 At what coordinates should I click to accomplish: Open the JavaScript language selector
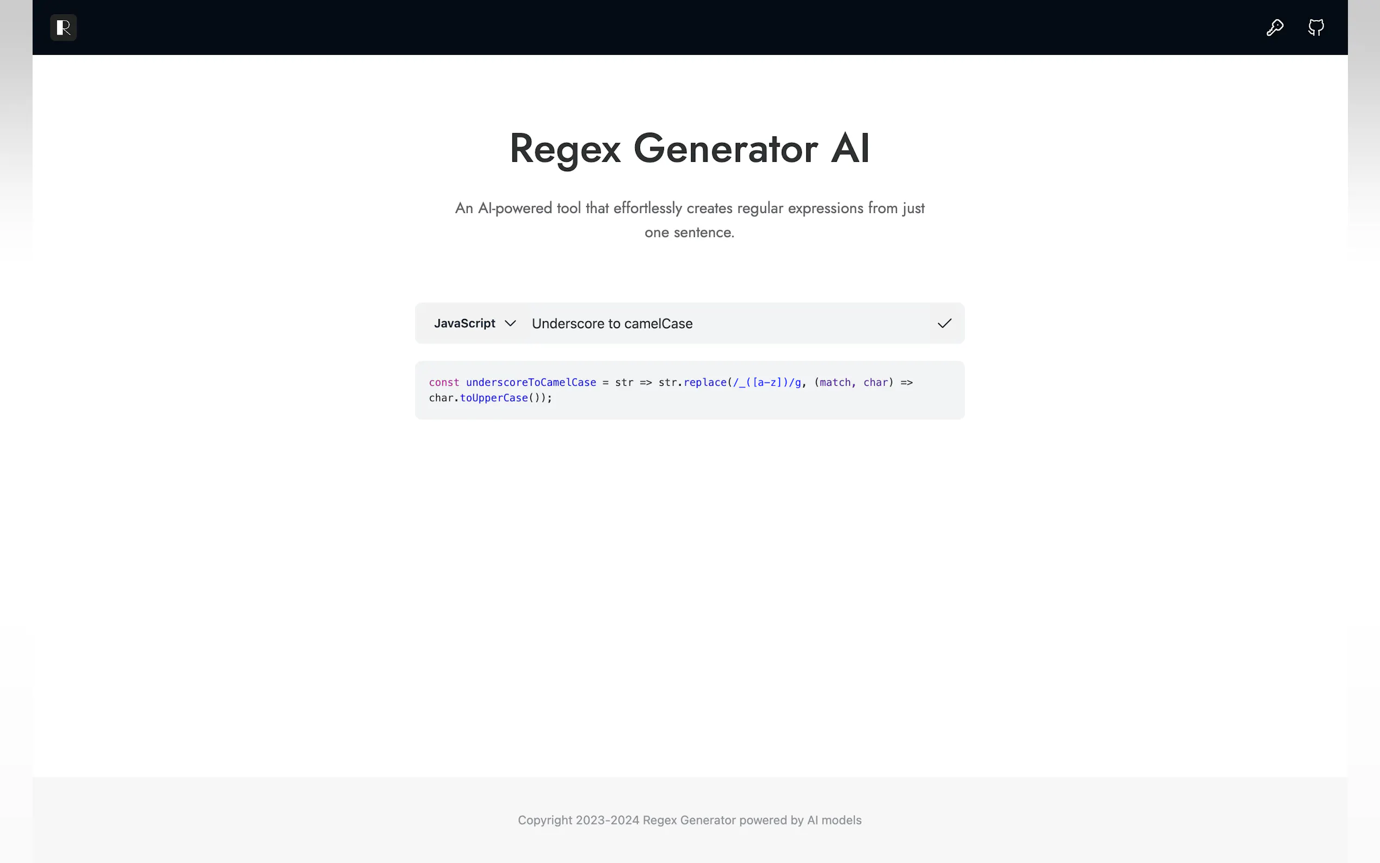[x=465, y=323]
